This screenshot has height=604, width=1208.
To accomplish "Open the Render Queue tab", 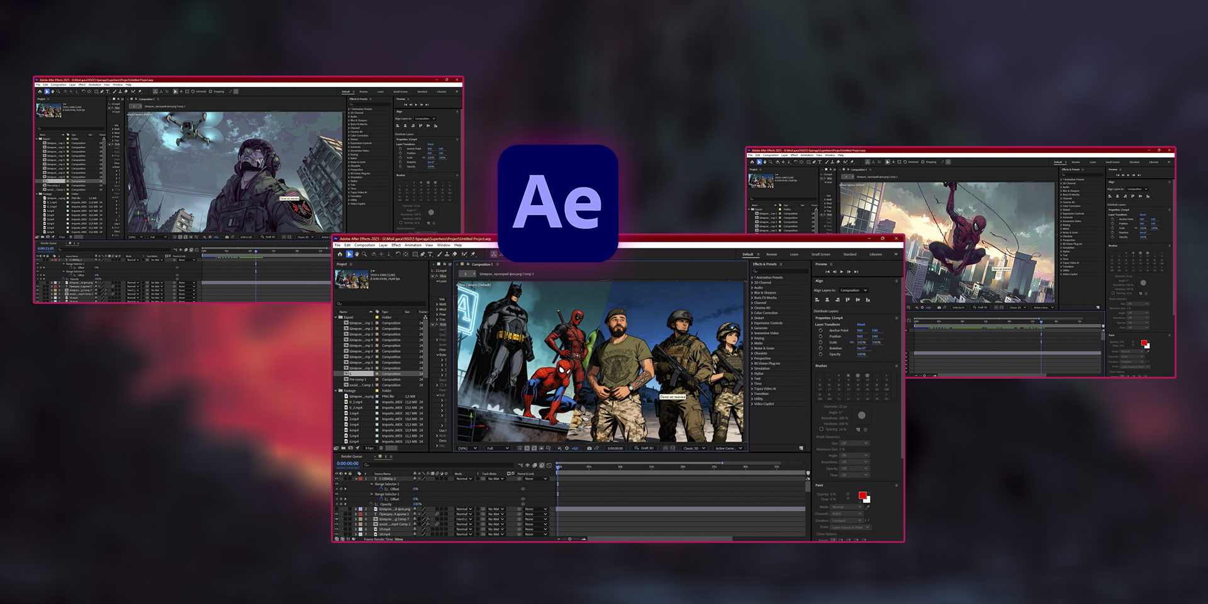I will click(x=352, y=456).
